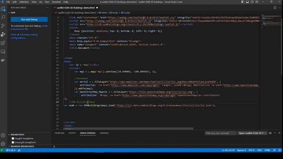Toggle secondary side bar layout icon
The image size is (283, 159).
(x=252, y=2)
